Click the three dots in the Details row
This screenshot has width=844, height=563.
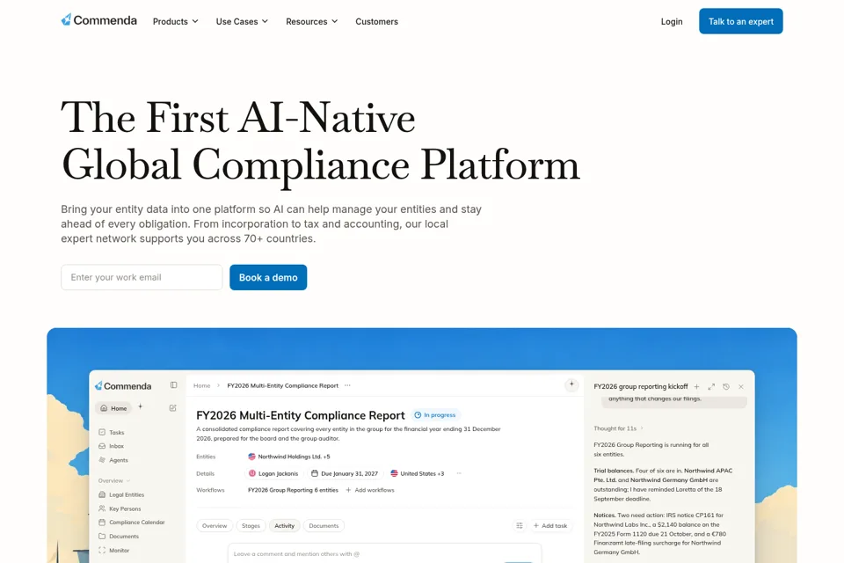(x=459, y=473)
